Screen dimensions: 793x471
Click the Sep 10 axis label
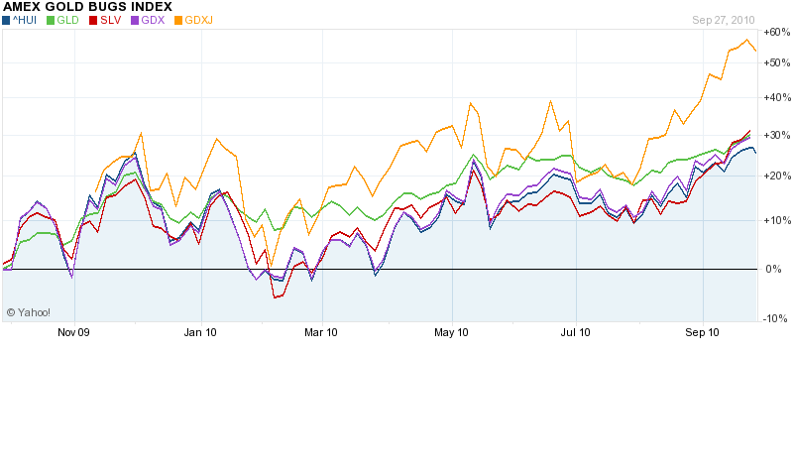(702, 332)
